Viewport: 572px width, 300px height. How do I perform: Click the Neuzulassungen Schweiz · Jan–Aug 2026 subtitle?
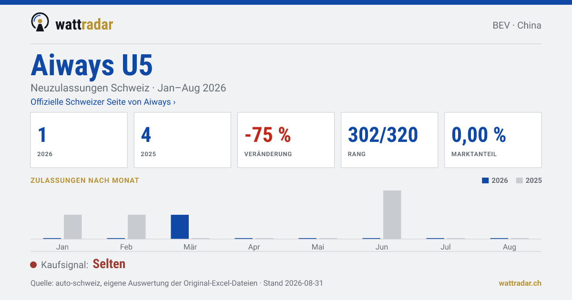pos(128,88)
